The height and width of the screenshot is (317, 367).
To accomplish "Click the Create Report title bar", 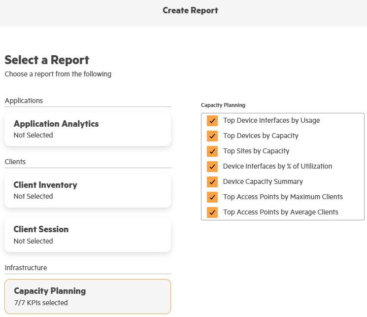I will (190, 10).
